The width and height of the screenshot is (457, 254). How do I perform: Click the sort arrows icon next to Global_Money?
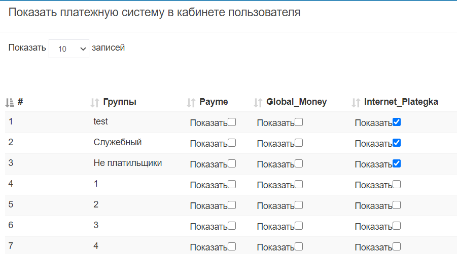click(258, 103)
